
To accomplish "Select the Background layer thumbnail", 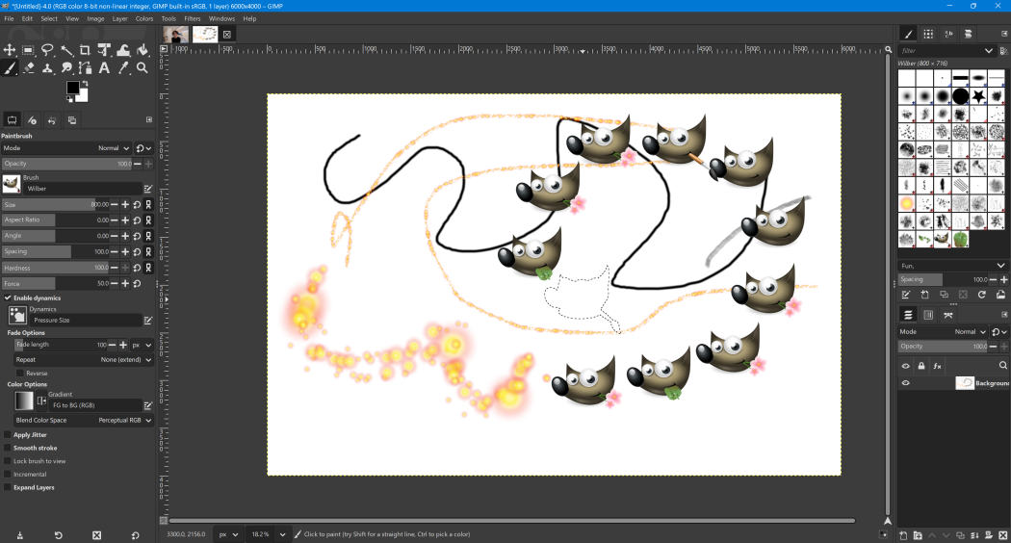I will 964,383.
